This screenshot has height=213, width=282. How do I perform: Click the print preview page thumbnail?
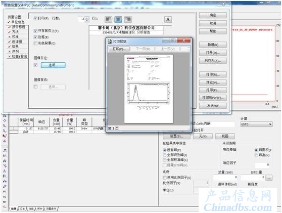pos(149,89)
